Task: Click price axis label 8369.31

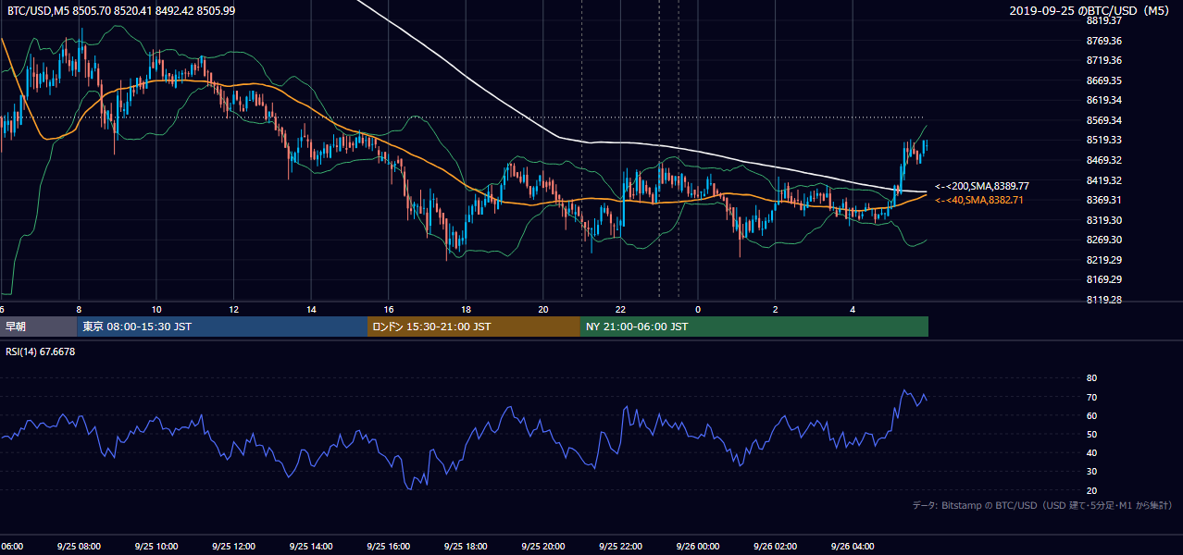Action: click(1104, 200)
